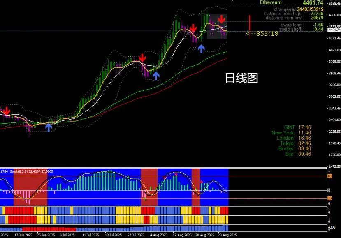The width and height of the screenshot is (341, 238).
Task: Click 3256.00 on the price axis
Action: click(335, 85)
